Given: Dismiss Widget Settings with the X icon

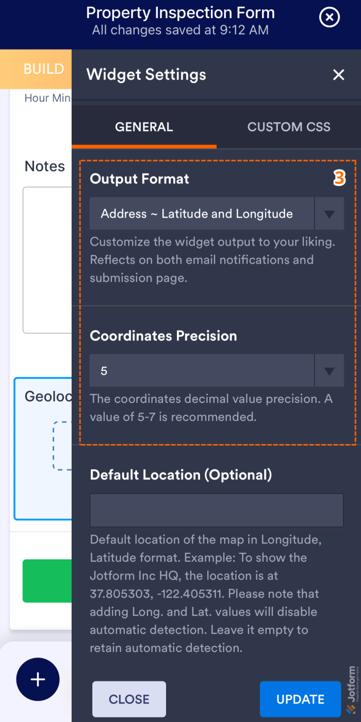Looking at the screenshot, I should 338,75.
